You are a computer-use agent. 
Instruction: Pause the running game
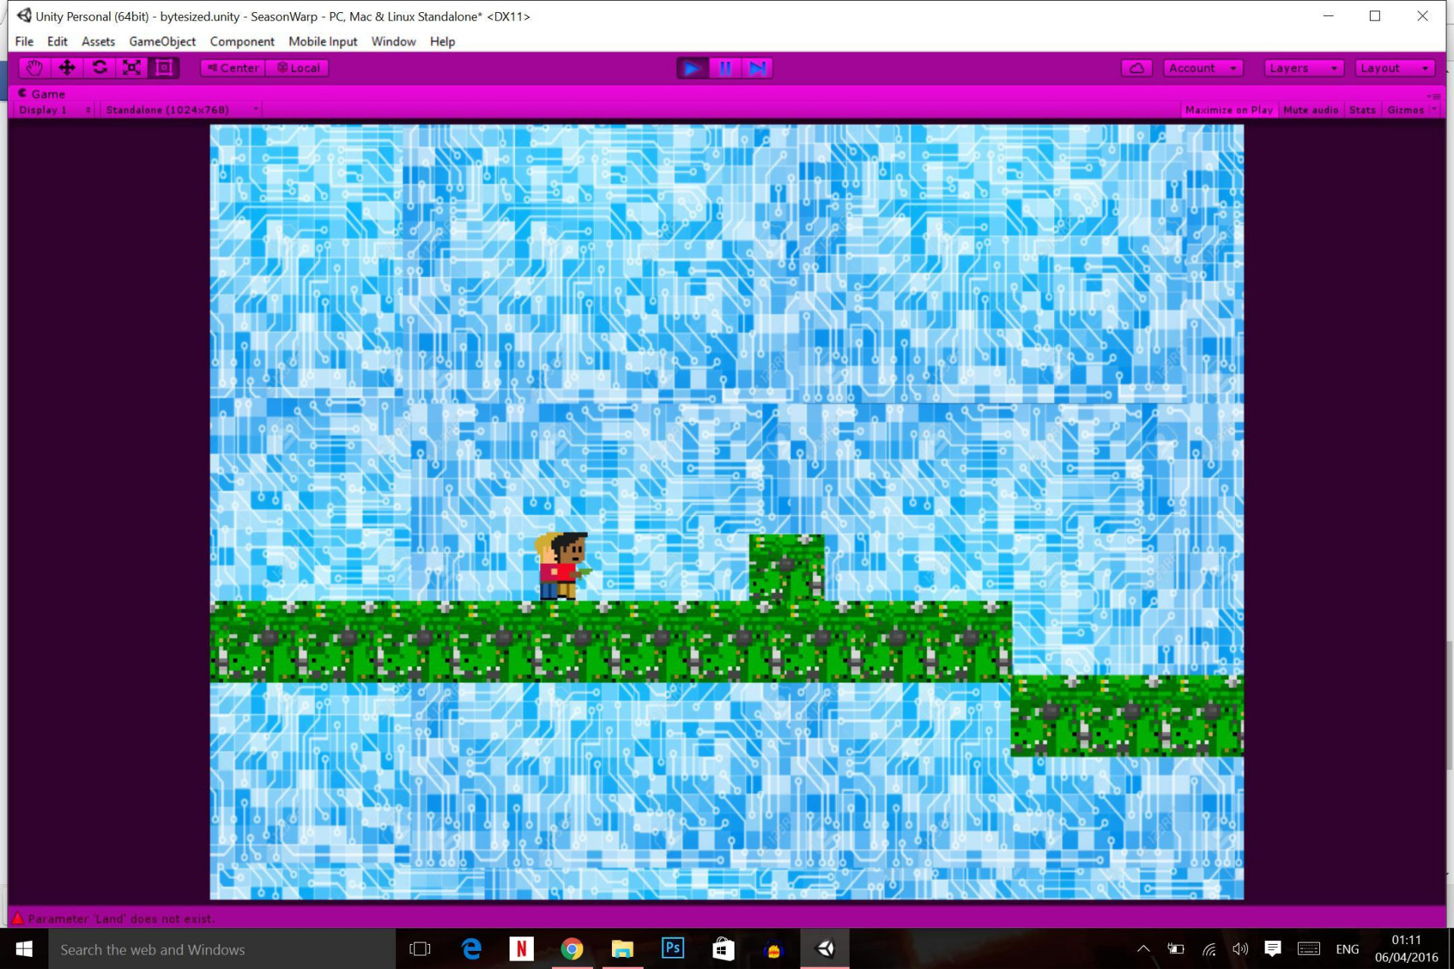(725, 68)
